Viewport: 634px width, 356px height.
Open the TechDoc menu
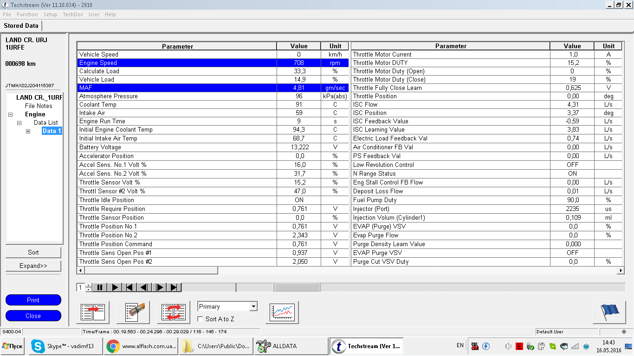(x=73, y=14)
